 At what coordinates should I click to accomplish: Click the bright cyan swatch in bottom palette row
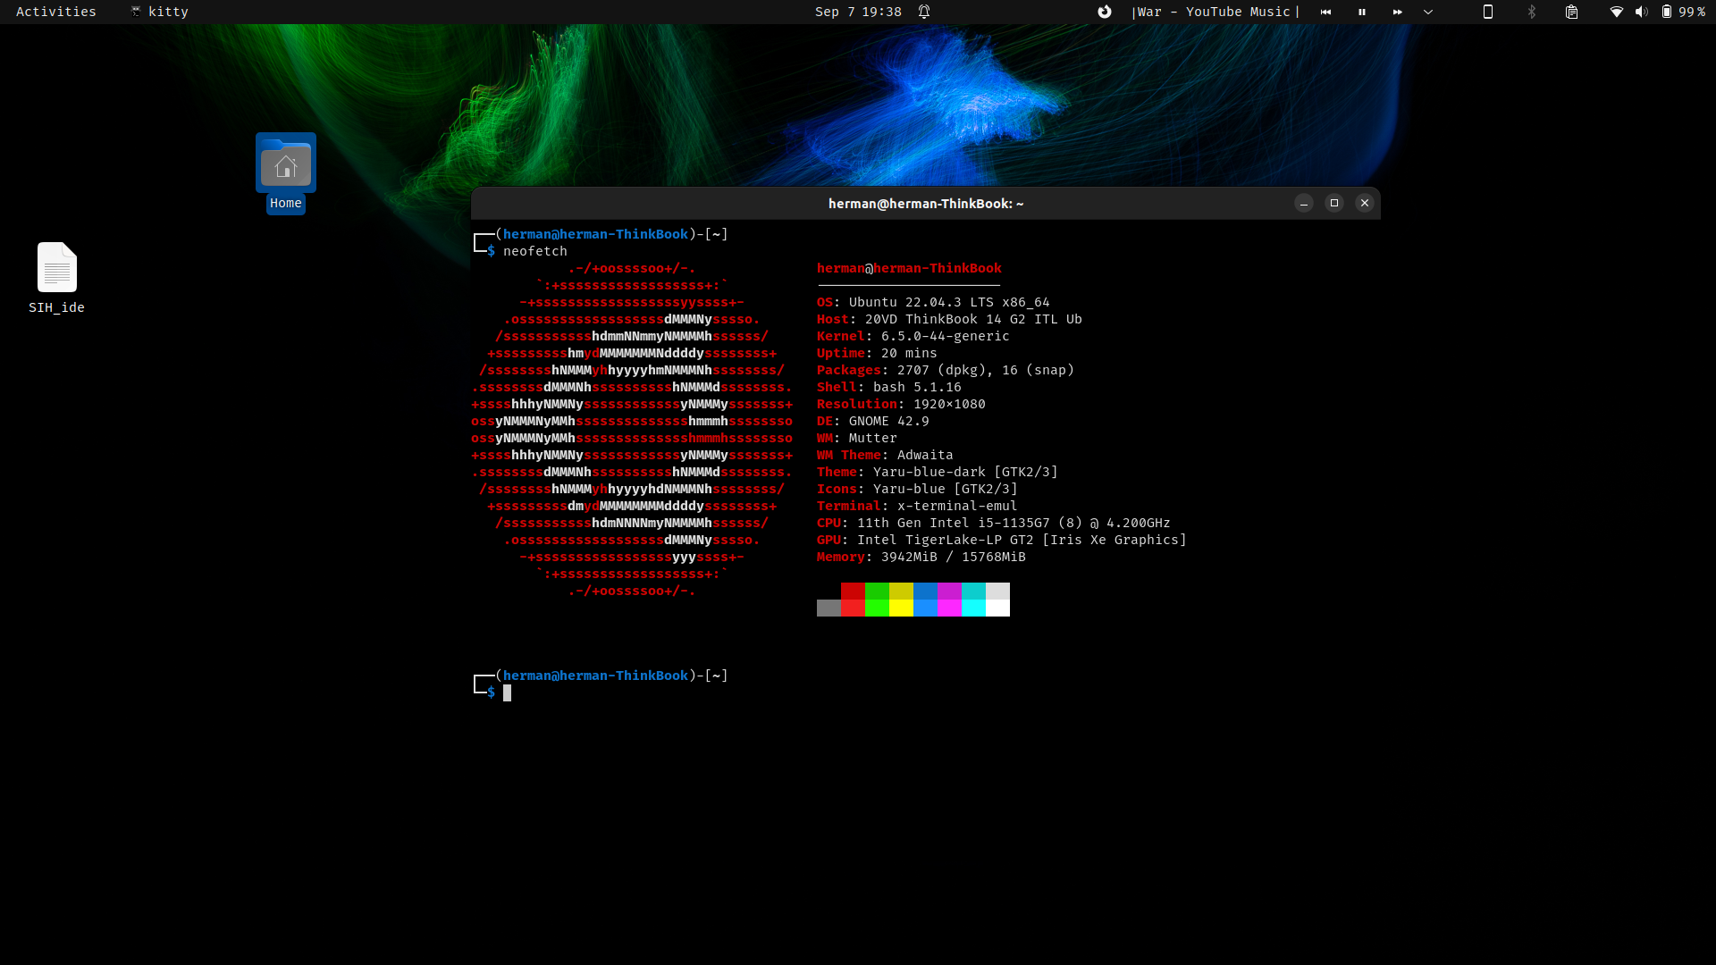pyautogui.click(x=973, y=608)
